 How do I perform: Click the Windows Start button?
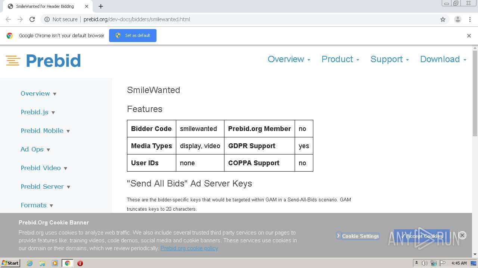coord(10,263)
